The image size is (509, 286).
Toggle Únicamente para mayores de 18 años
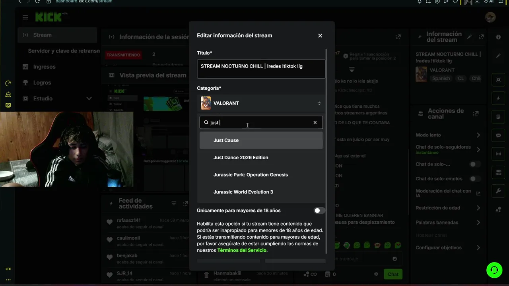[319, 211]
